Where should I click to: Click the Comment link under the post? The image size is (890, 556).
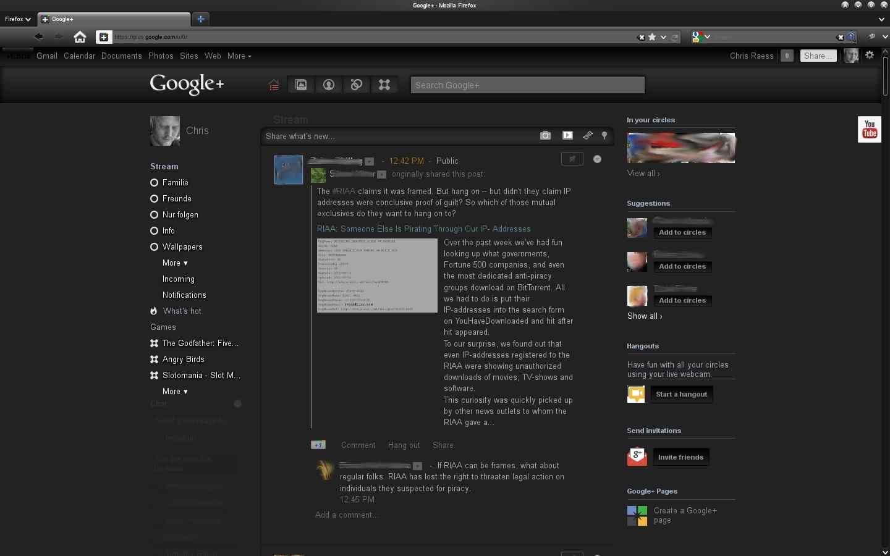coord(358,445)
